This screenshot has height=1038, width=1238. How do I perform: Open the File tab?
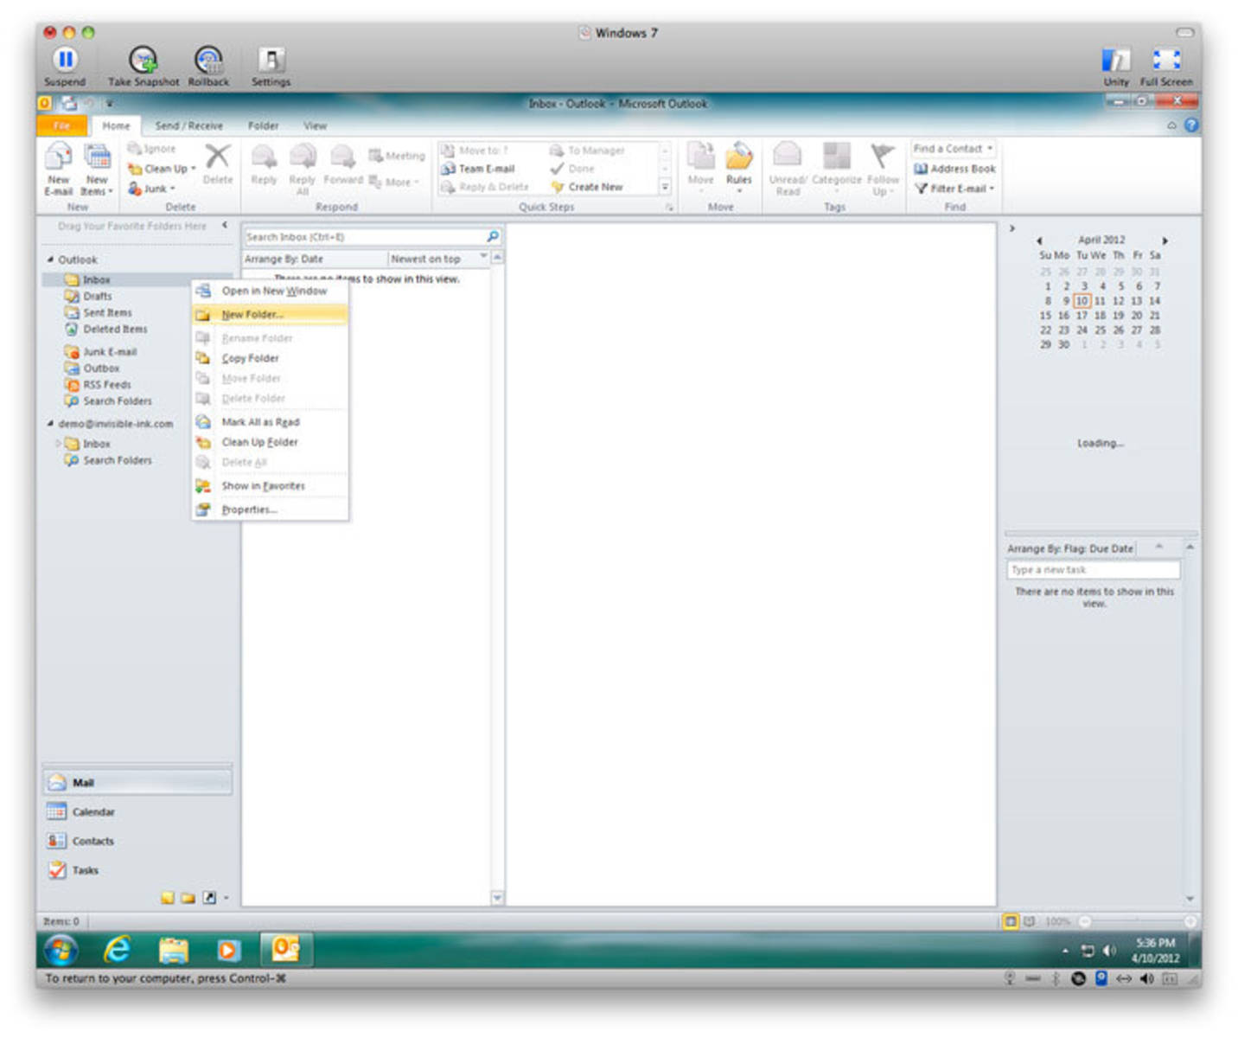coord(61,125)
